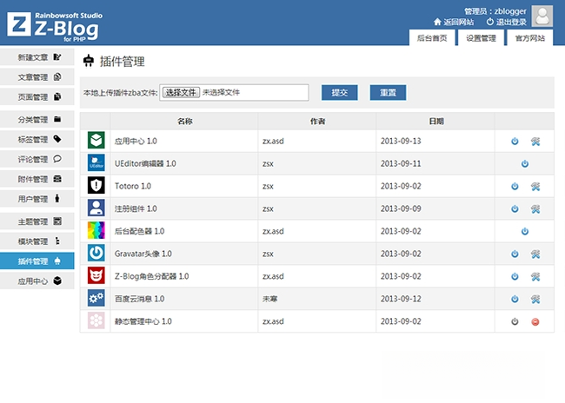Open settings tools for 注册组件 1.0

(535, 209)
